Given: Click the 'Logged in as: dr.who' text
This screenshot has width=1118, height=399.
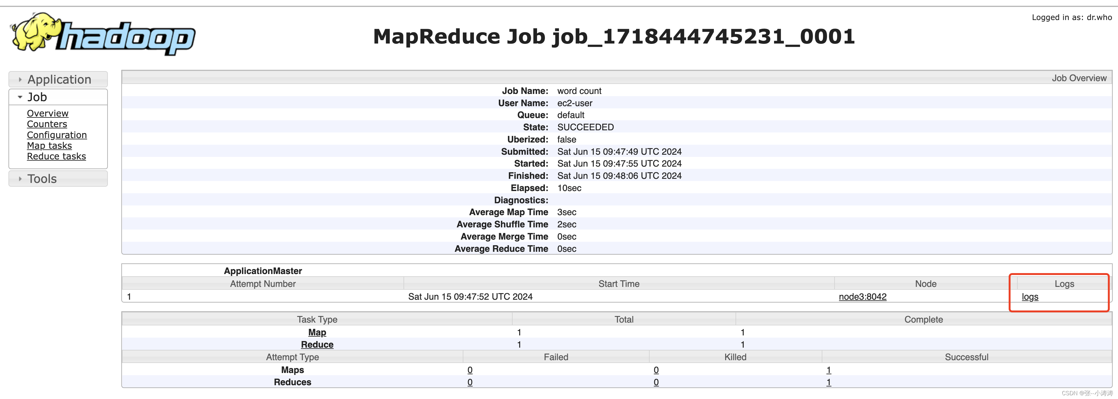Looking at the screenshot, I should point(1072,17).
